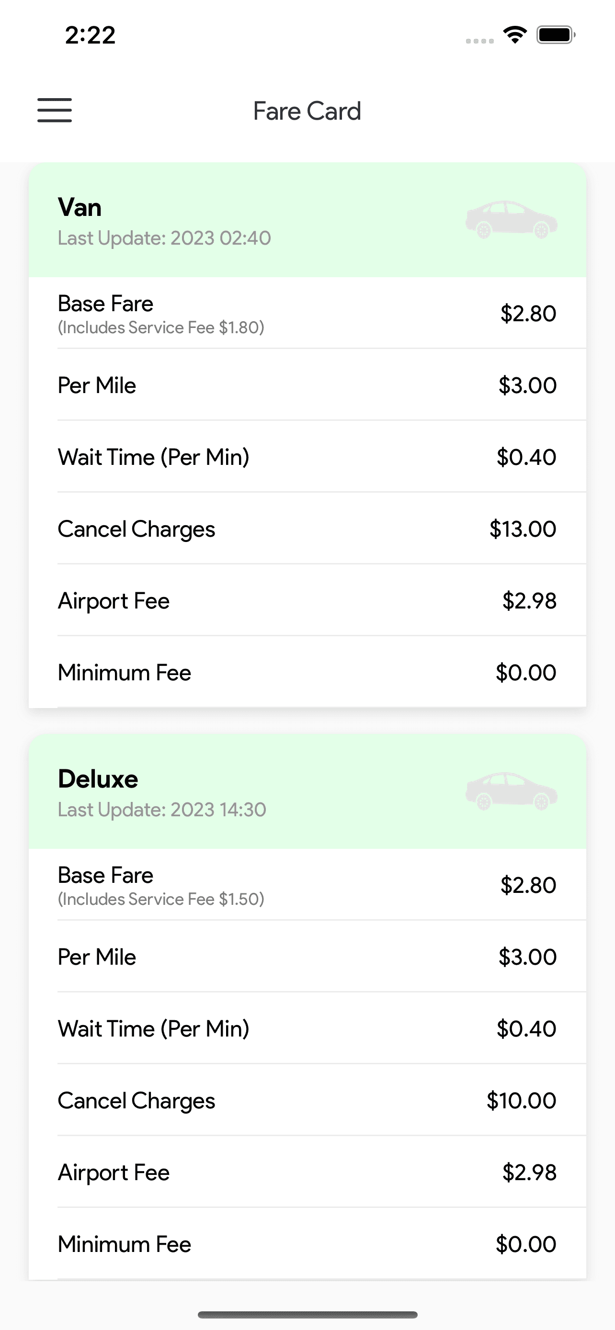615x1330 pixels.
Task: Tap the home indicator bar
Action: [x=307, y=1315]
